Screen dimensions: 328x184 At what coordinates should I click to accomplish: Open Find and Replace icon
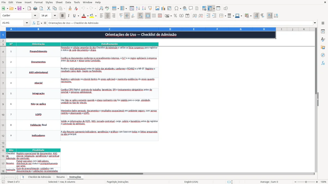[101, 8]
